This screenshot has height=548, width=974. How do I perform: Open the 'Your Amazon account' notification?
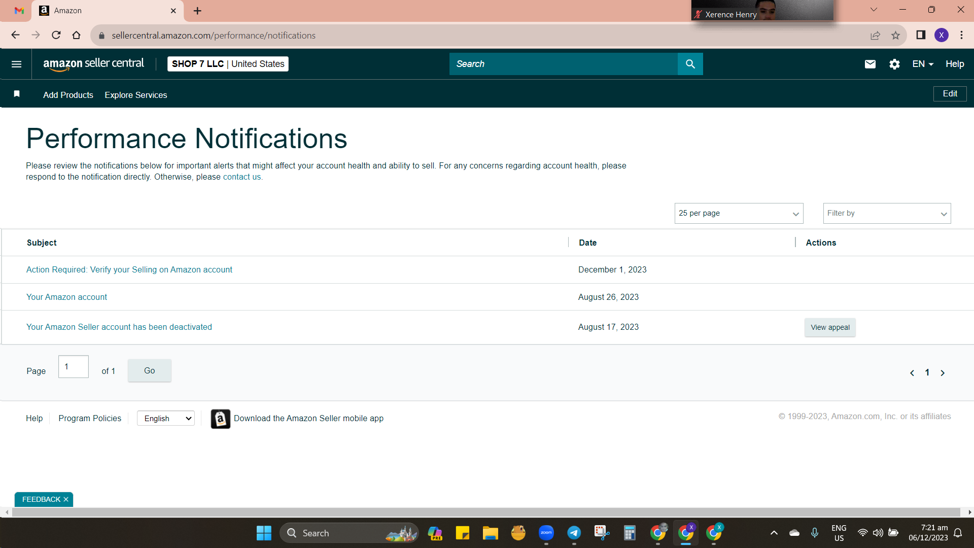click(66, 297)
